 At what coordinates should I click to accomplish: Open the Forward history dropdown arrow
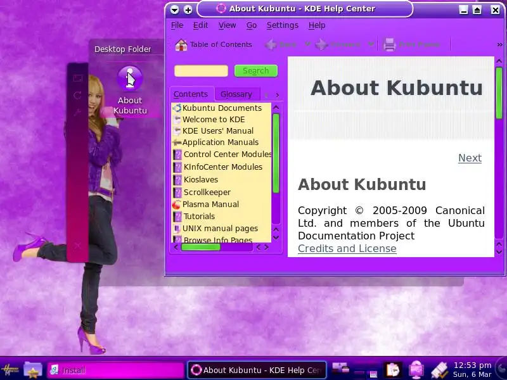pyautogui.click(x=371, y=44)
